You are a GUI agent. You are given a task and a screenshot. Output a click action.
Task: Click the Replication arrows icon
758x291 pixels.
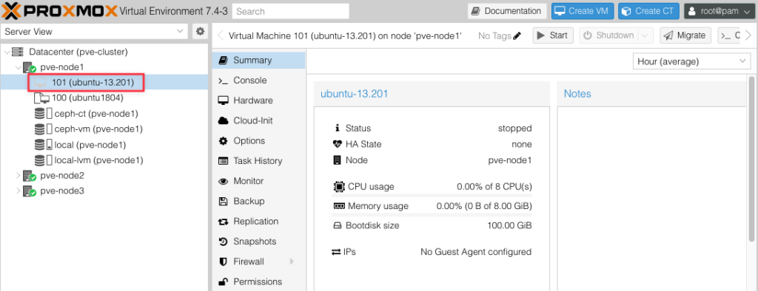(x=223, y=222)
